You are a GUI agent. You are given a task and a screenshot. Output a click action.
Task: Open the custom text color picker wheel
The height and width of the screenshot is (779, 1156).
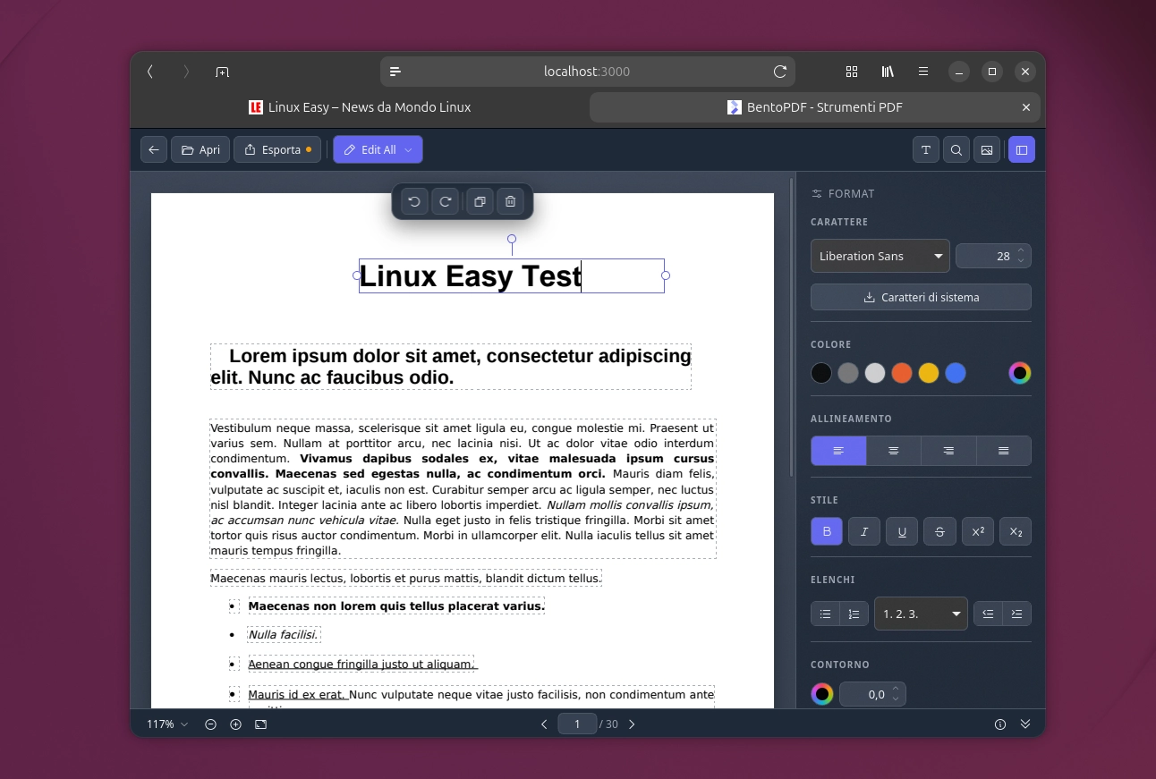coord(1020,373)
